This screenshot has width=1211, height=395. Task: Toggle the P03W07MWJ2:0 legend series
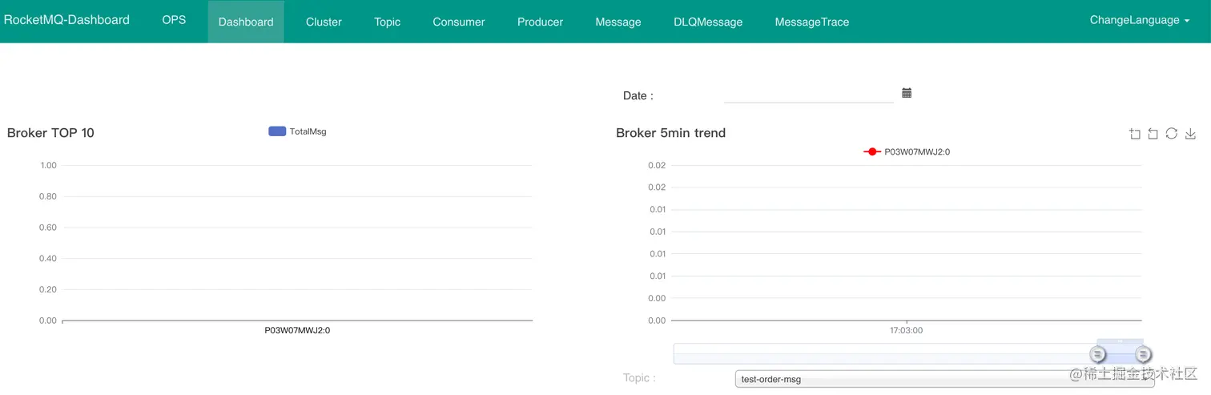(907, 151)
